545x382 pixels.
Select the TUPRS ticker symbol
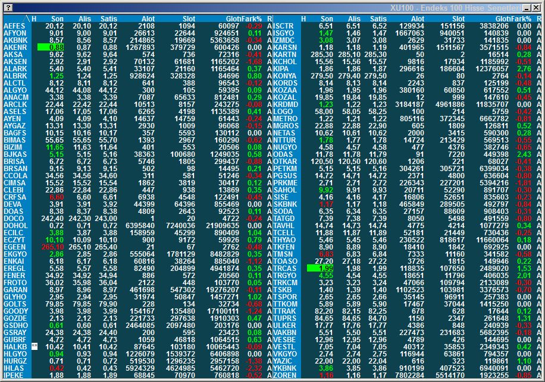(x=284, y=318)
